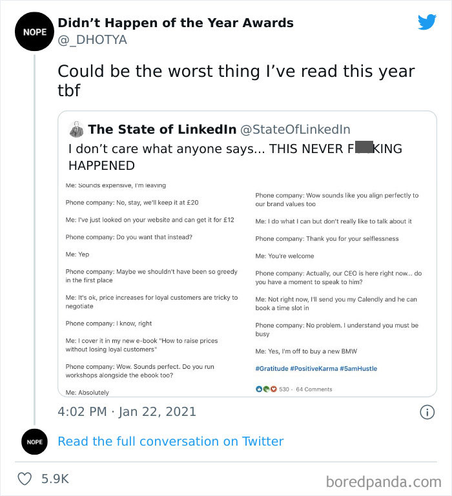Viewport: 452px width, 496px height.
Task: Click the 64 Comments link
Action: click(x=314, y=389)
